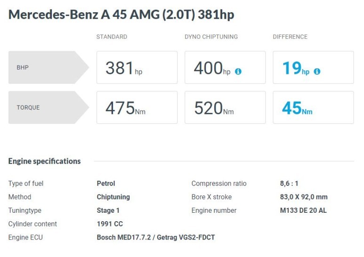Select the STANDARD column header

click(112, 37)
